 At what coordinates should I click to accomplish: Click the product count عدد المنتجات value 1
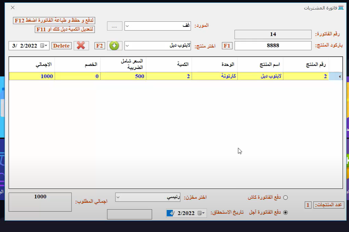point(308,205)
